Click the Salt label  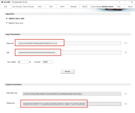8,53
